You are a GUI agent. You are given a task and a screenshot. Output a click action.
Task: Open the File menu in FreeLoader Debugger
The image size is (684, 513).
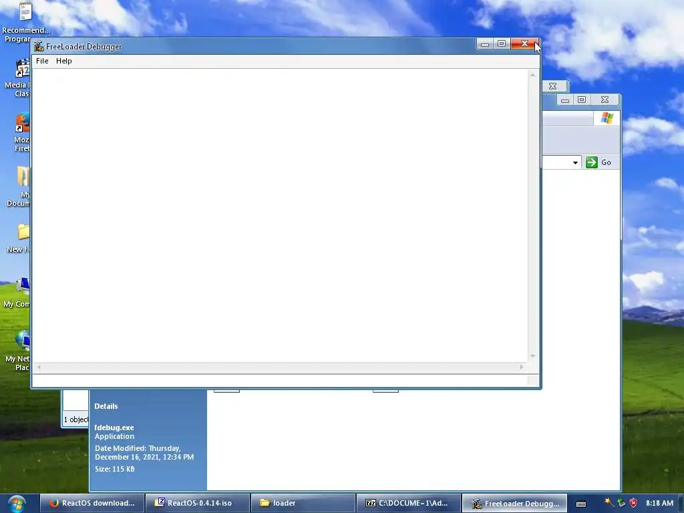click(x=42, y=61)
